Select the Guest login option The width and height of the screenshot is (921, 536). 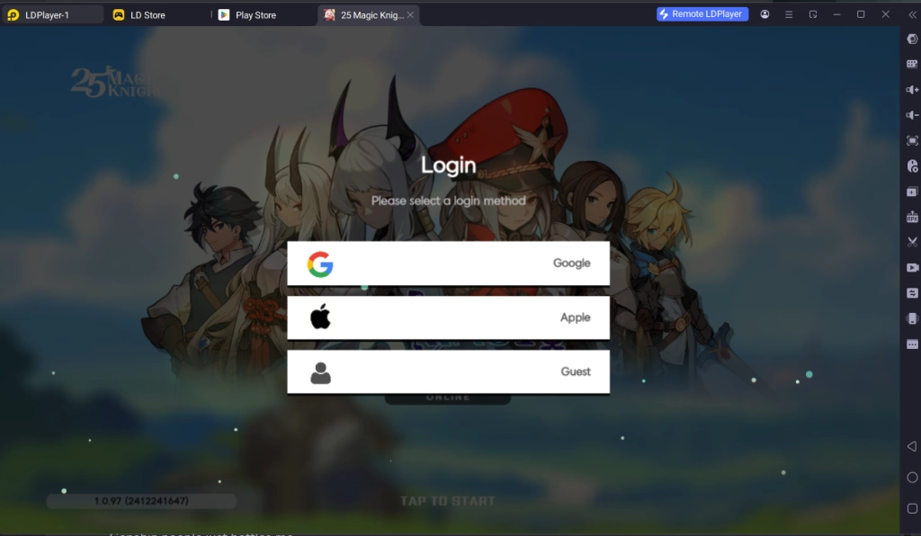tap(448, 371)
